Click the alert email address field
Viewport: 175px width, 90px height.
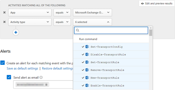click(x=43, y=85)
